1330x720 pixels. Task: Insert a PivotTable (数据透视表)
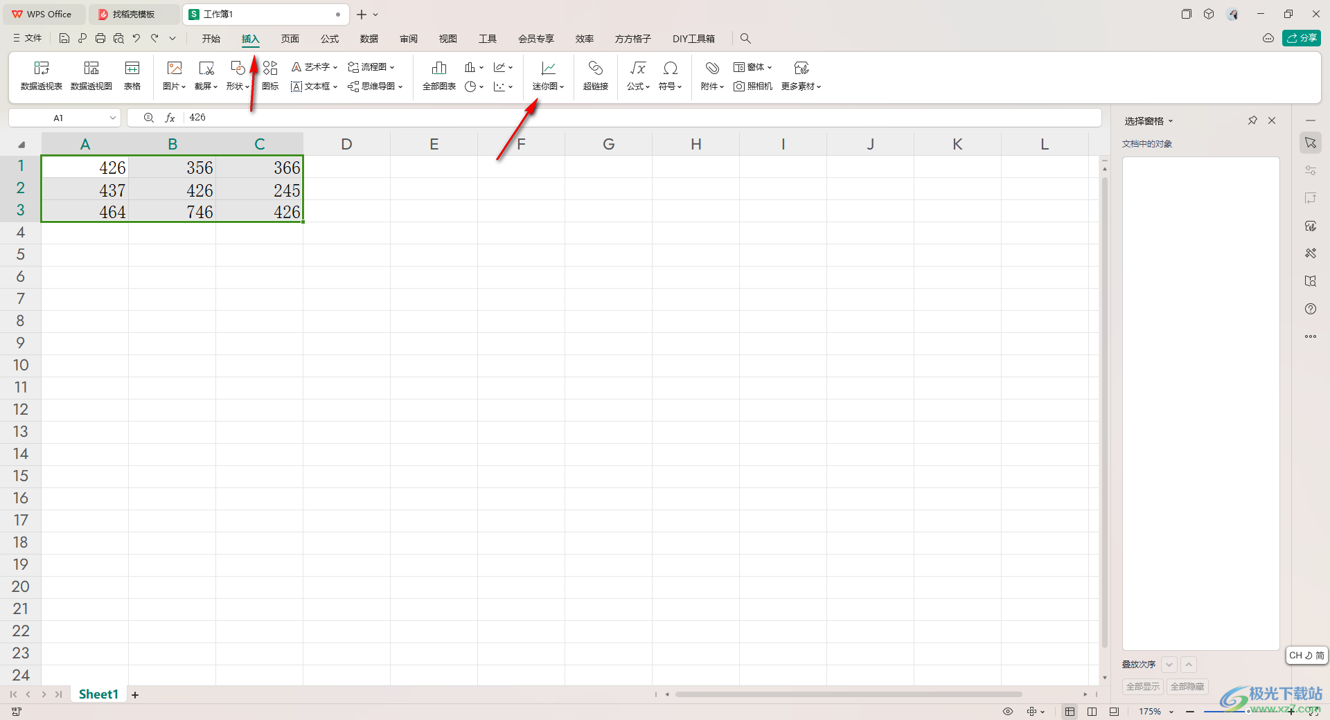42,75
